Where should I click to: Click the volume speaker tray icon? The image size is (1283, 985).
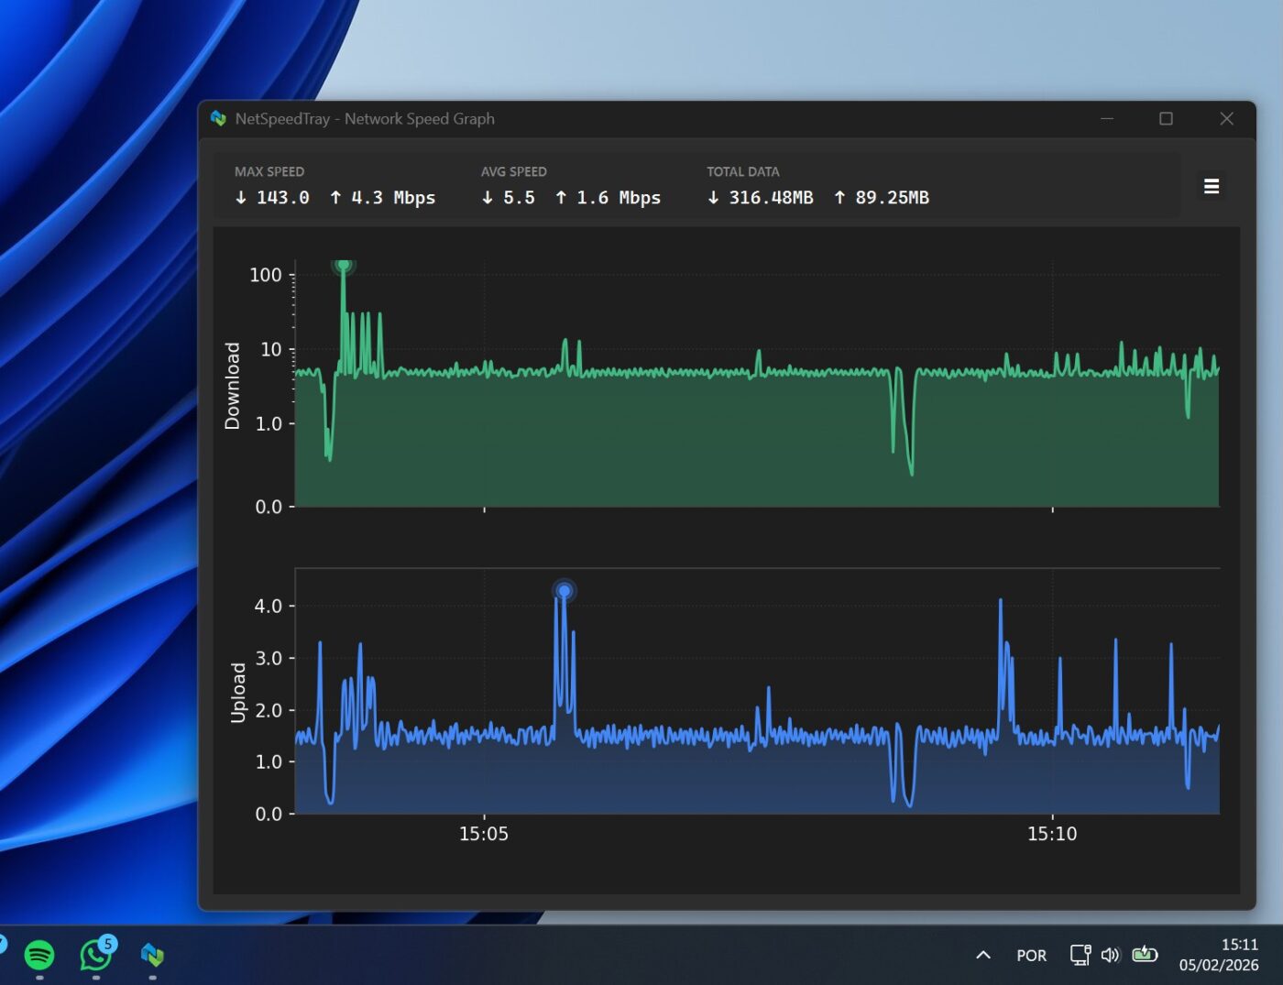pyautogui.click(x=1110, y=955)
